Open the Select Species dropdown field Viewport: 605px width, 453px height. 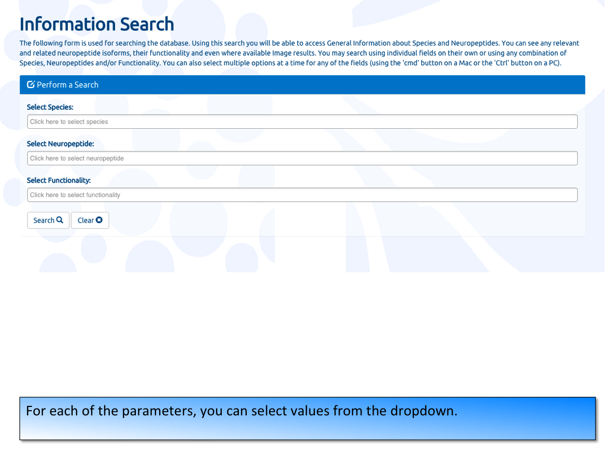click(x=302, y=122)
